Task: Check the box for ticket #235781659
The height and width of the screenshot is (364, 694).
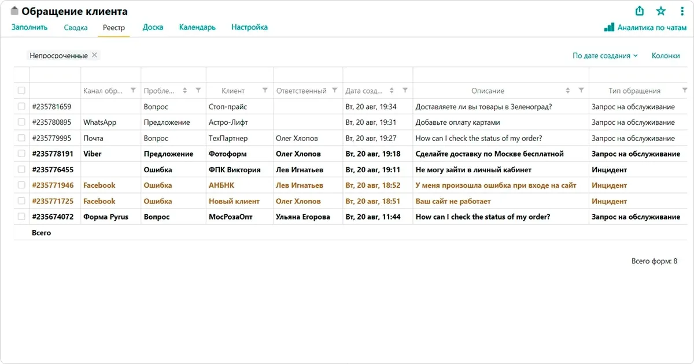Action: click(x=21, y=106)
